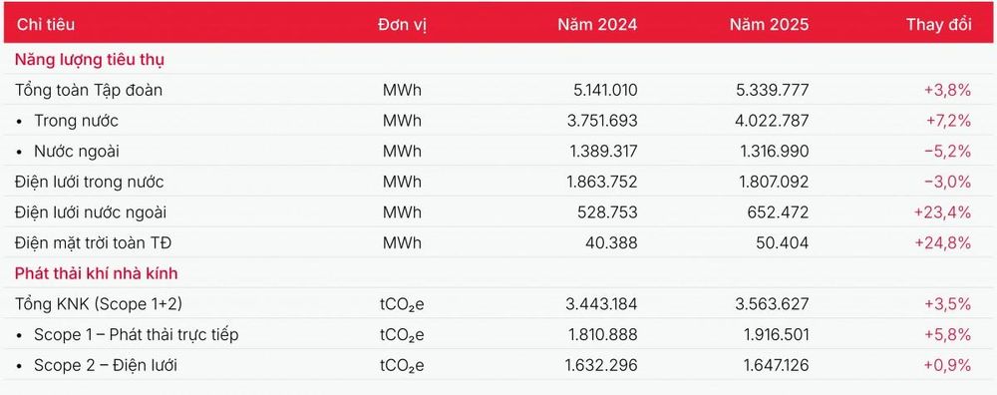The image size is (997, 395).
Task: Click the 'Năng lượng tiêu thụ' section heading
Action: (x=90, y=61)
